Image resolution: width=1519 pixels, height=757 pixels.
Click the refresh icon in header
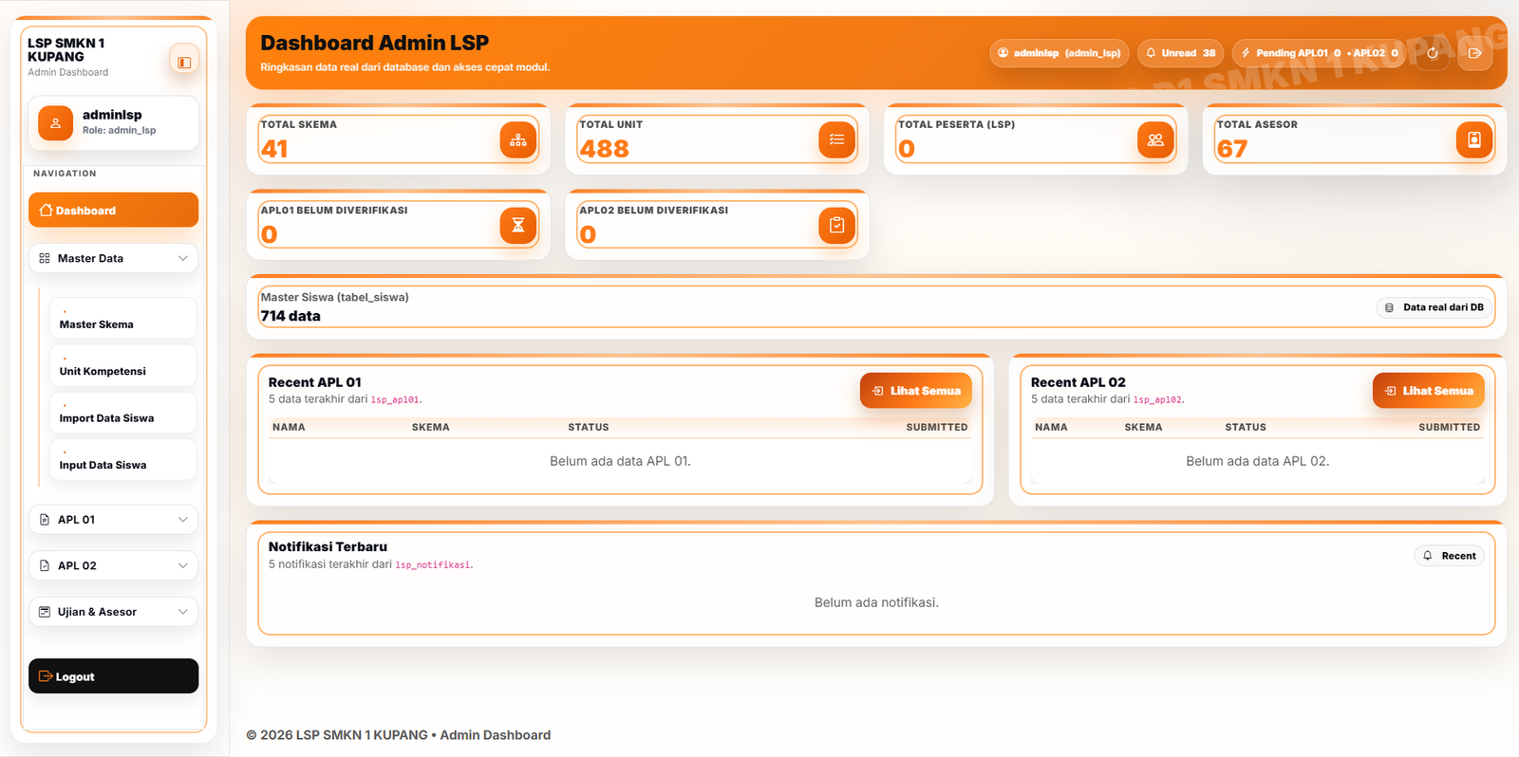(x=1432, y=53)
